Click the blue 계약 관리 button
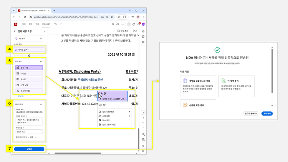The height and width of the screenshot is (162, 288). pyautogui.click(x=267, y=114)
